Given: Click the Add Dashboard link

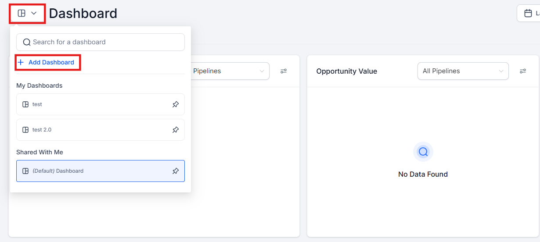Looking at the screenshot, I should 51,62.
